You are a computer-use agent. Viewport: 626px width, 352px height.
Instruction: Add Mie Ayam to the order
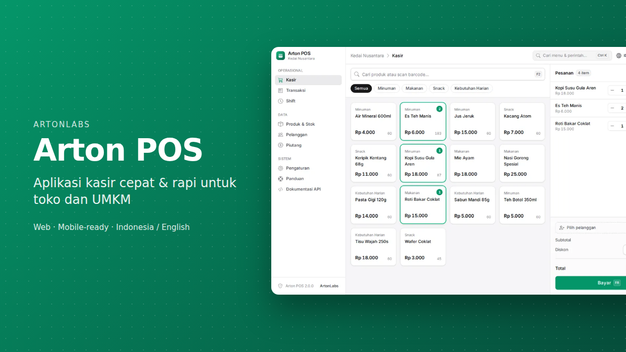pyautogui.click(x=473, y=163)
